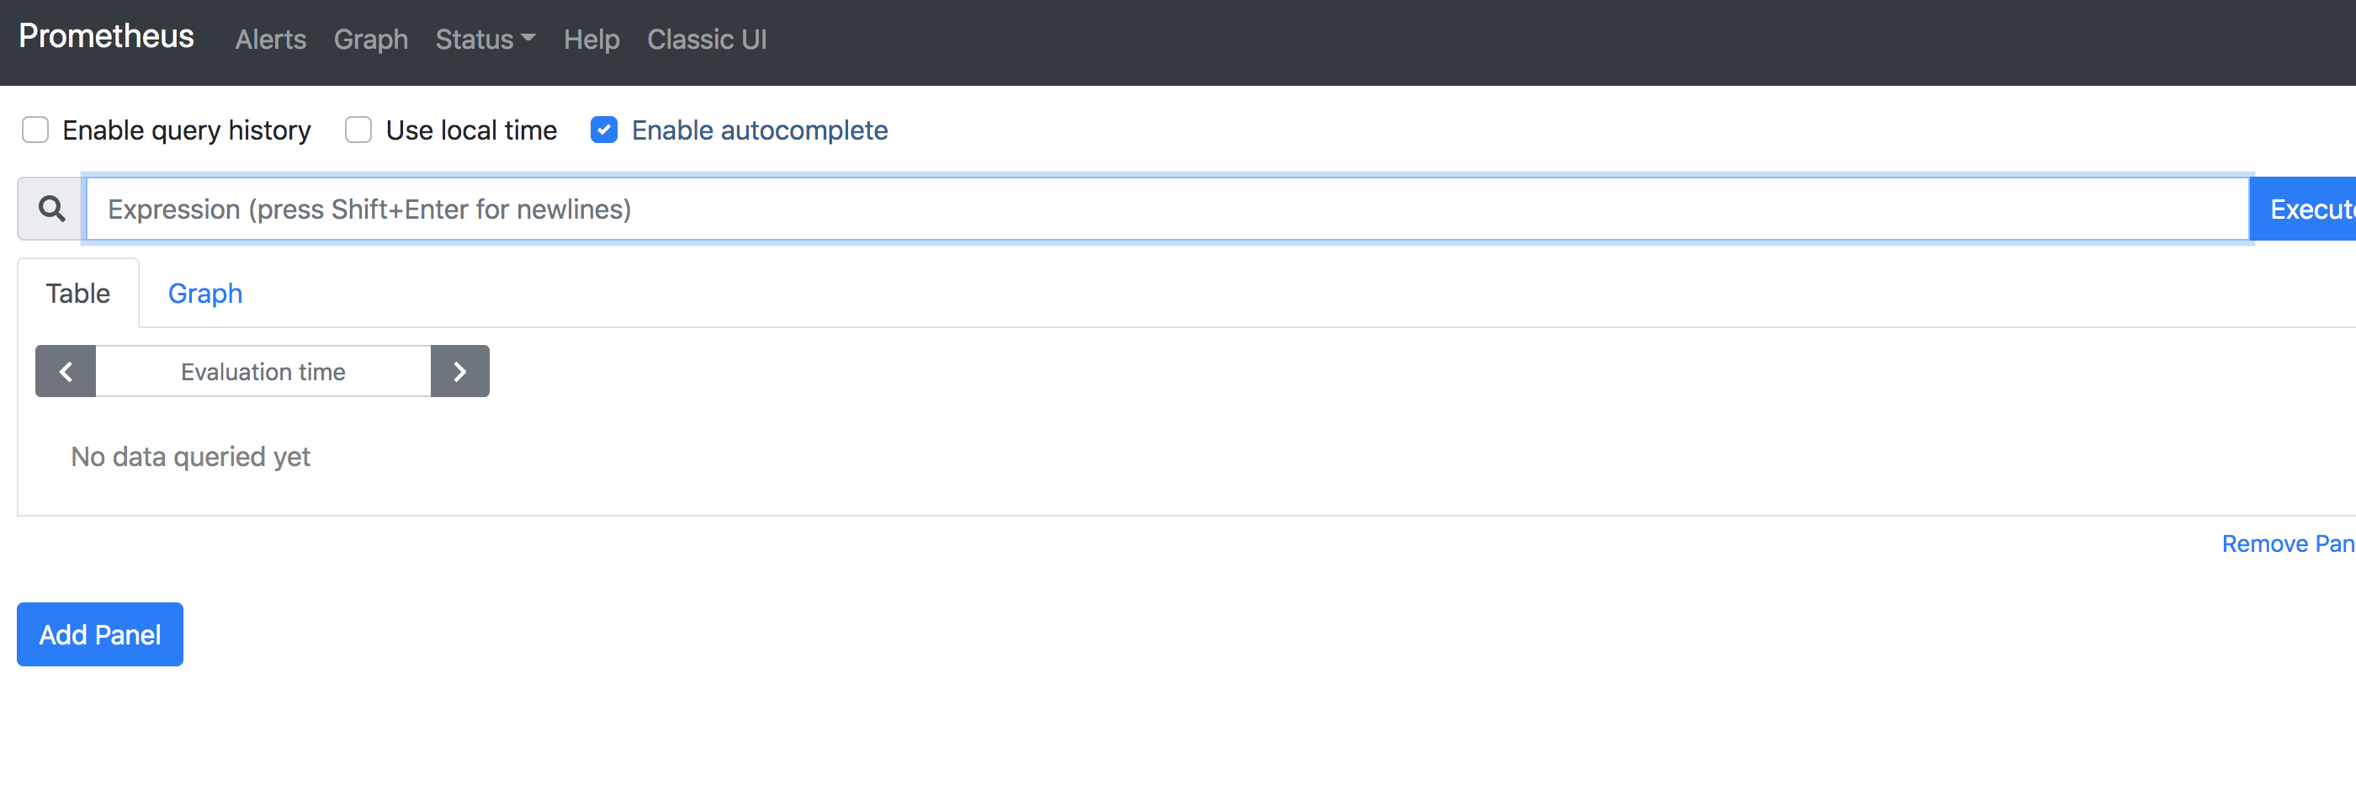Step evaluation time backward with left chevron
The width and height of the screenshot is (2356, 806).
(x=66, y=371)
